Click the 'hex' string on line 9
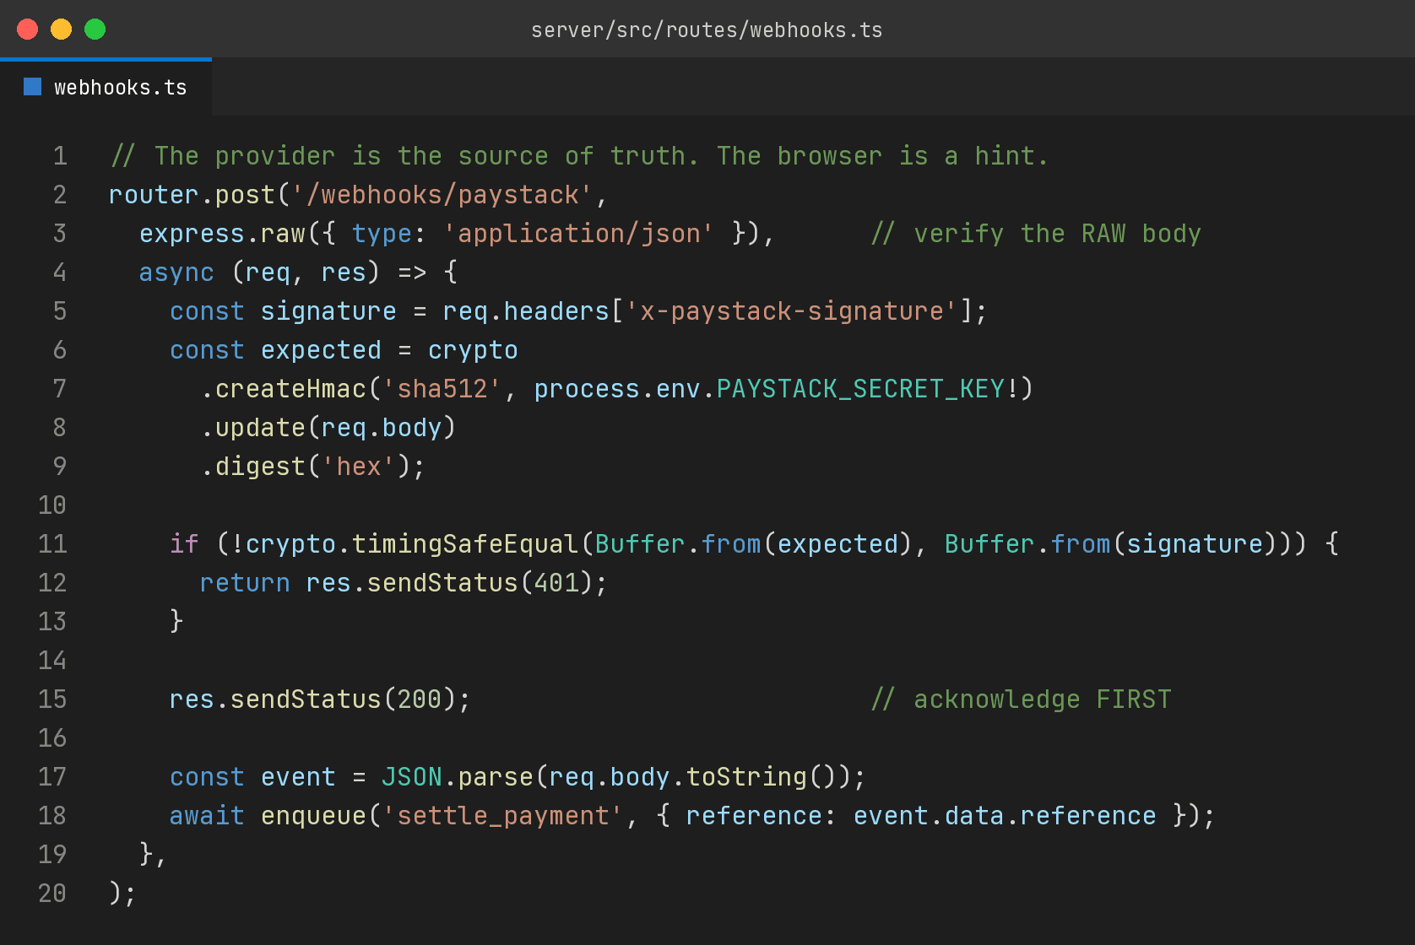This screenshot has width=1415, height=945. (359, 467)
